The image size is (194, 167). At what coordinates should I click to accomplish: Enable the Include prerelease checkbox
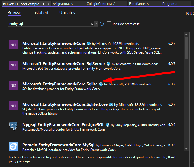click(x=109, y=24)
